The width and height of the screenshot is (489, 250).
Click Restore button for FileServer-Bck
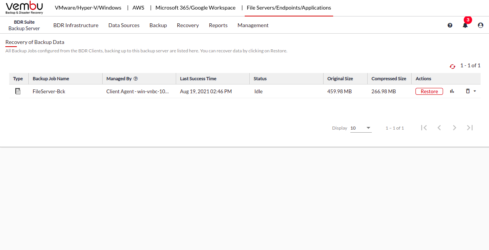[429, 91]
